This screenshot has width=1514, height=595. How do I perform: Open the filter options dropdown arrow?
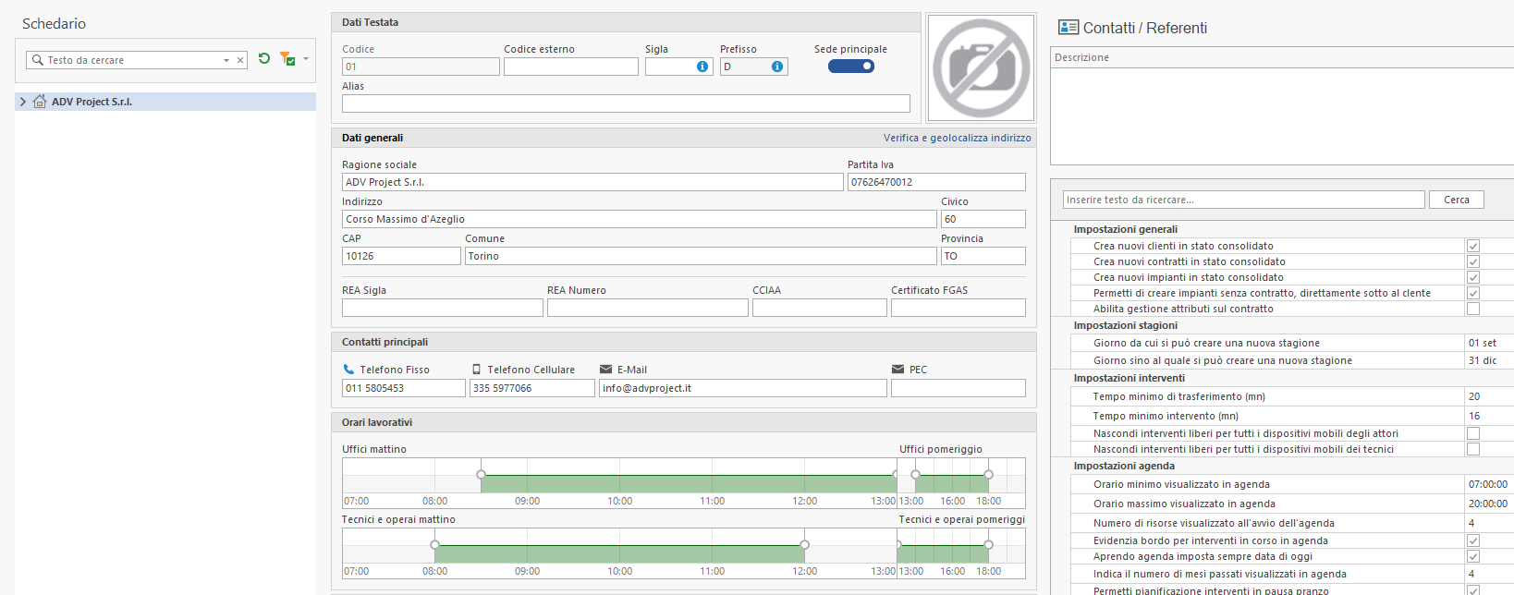(306, 59)
